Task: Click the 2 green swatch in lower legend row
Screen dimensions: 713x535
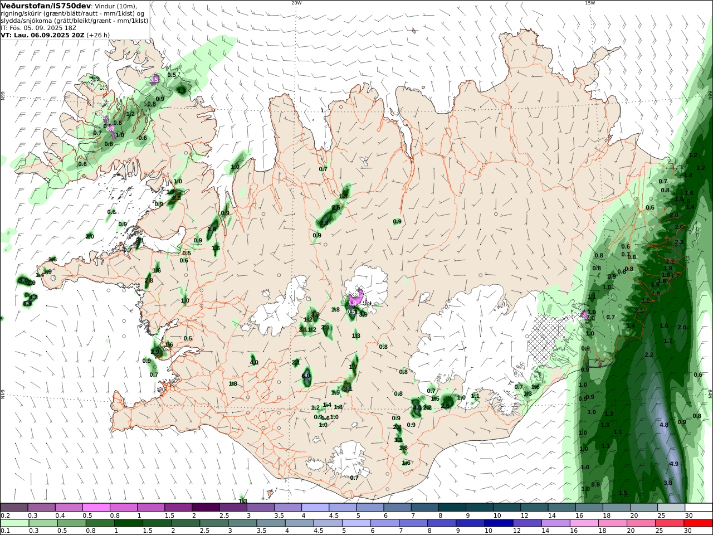Action: pos(186,523)
